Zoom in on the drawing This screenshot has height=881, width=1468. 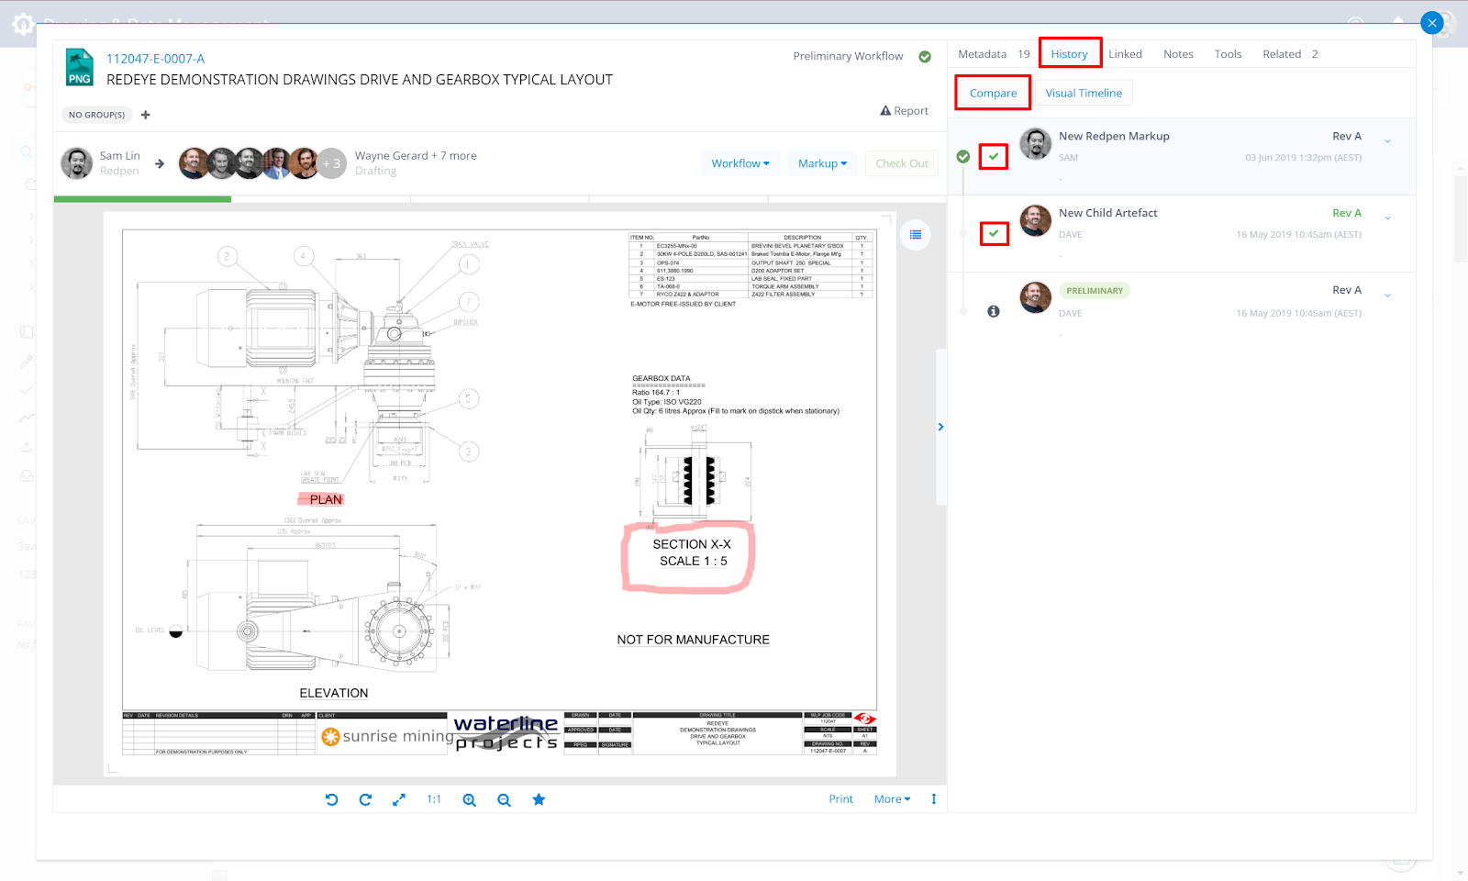[x=469, y=799]
